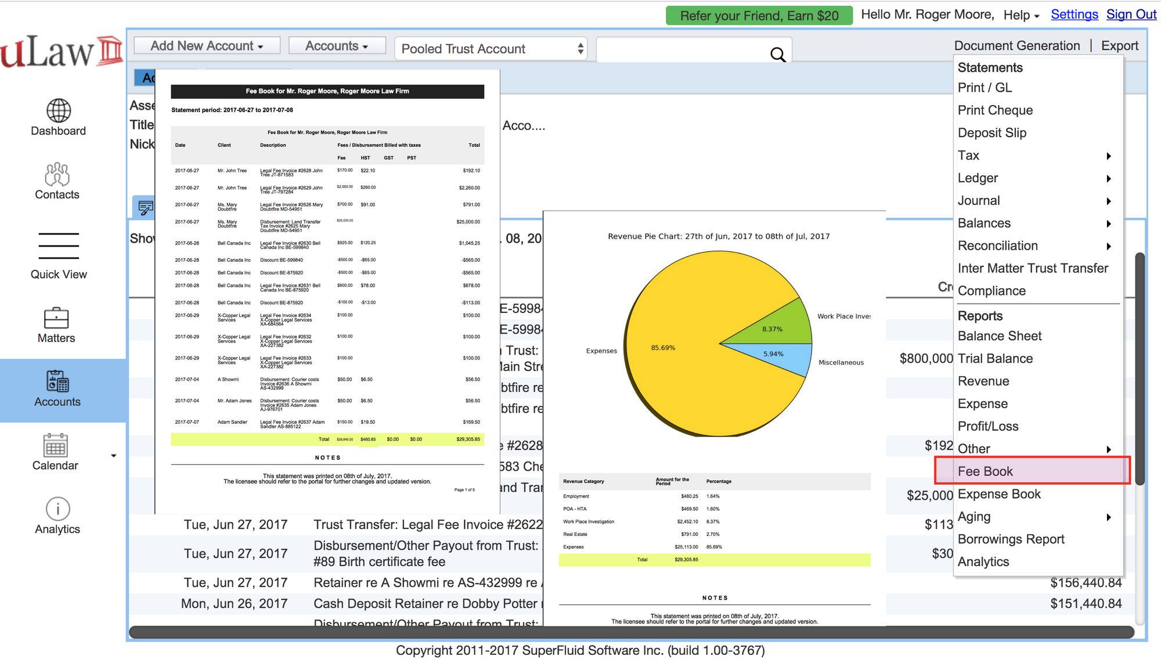The width and height of the screenshot is (1161, 667).
Task: Select the Accounts sidebar icon
Action: pos(57,381)
